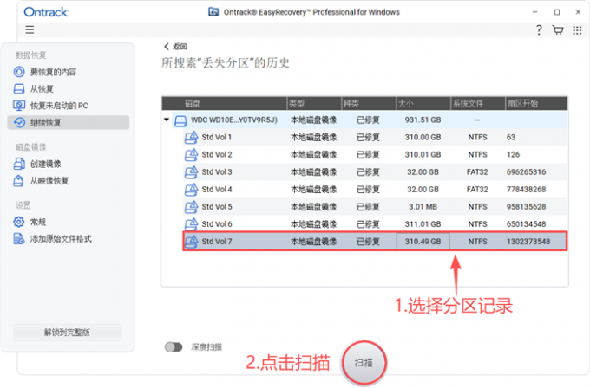Click the 创建镜像 icon
590x388 pixels.
19,164
